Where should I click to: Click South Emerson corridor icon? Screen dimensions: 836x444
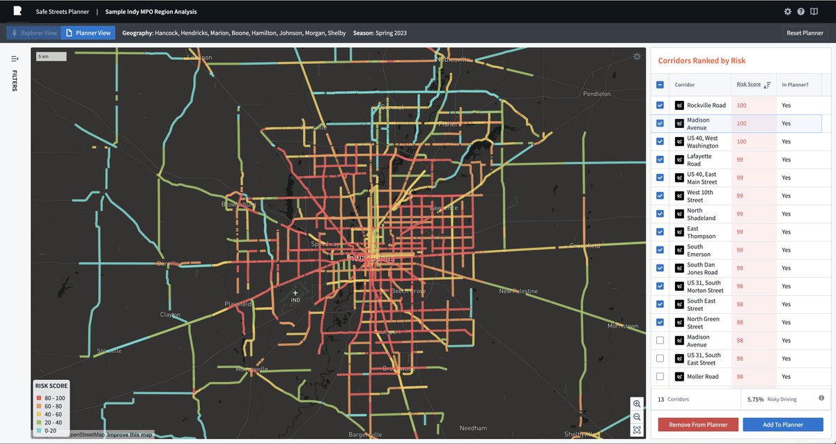pos(680,250)
